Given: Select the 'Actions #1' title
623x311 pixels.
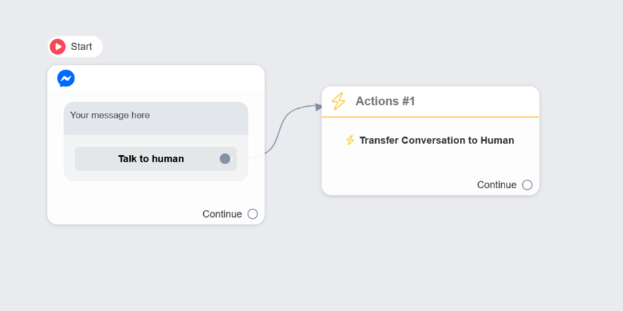Looking at the screenshot, I should click(x=385, y=101).
